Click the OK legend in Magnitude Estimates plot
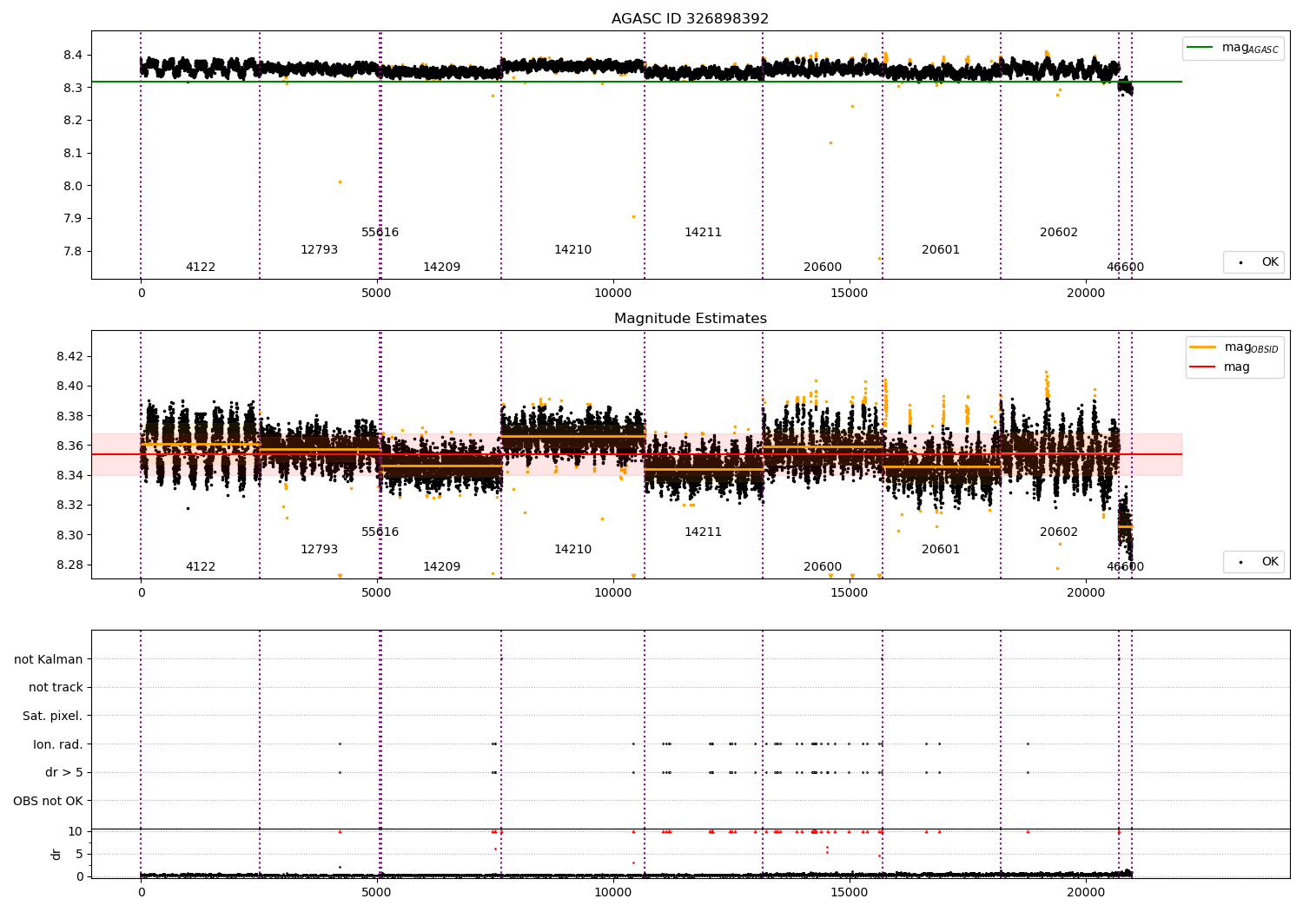This screenshot has width=1303, height=912. (x=1253, y=561)
